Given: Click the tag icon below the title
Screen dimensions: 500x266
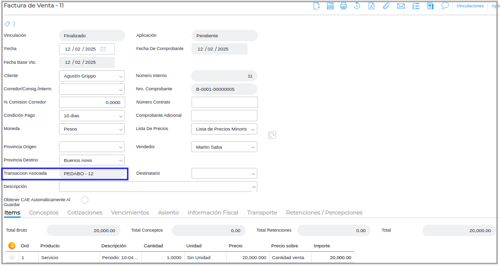Looking at the screenshot, I should click(x=7, y=24).
